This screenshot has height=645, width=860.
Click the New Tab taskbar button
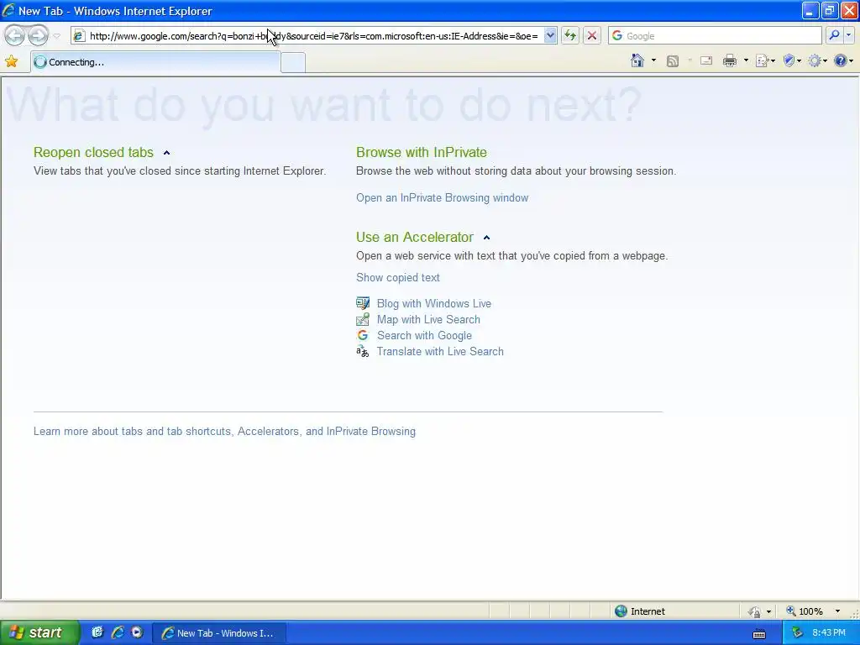click(218, 633)
